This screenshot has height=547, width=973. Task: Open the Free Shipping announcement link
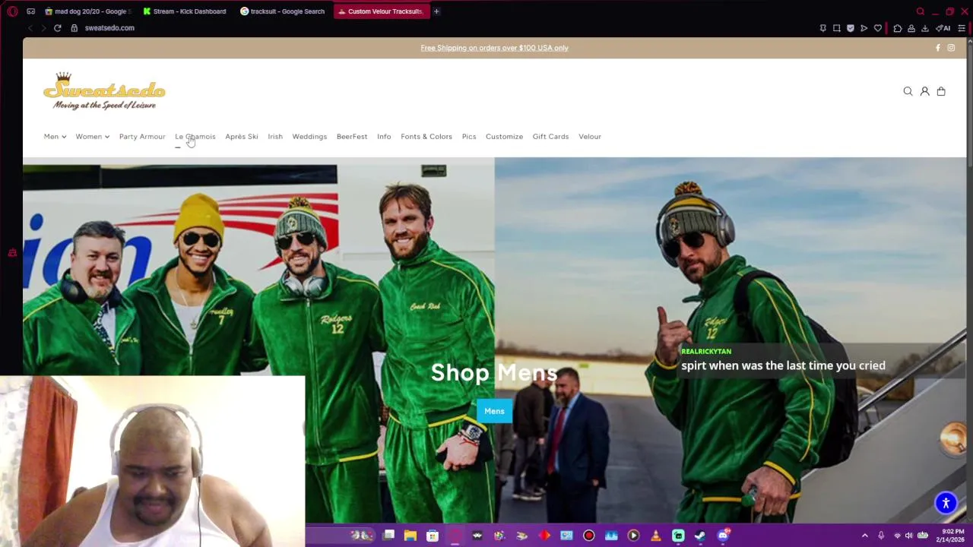point(494,48)
